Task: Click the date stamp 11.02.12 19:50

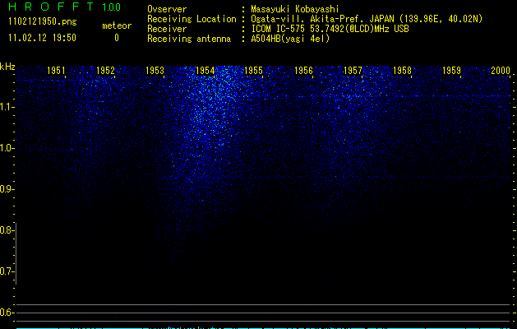Action: 42,38
